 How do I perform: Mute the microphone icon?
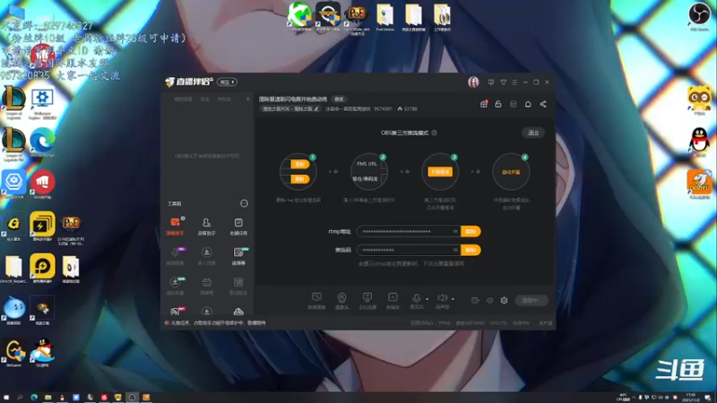pyautogui.click(x=416, y=298)
